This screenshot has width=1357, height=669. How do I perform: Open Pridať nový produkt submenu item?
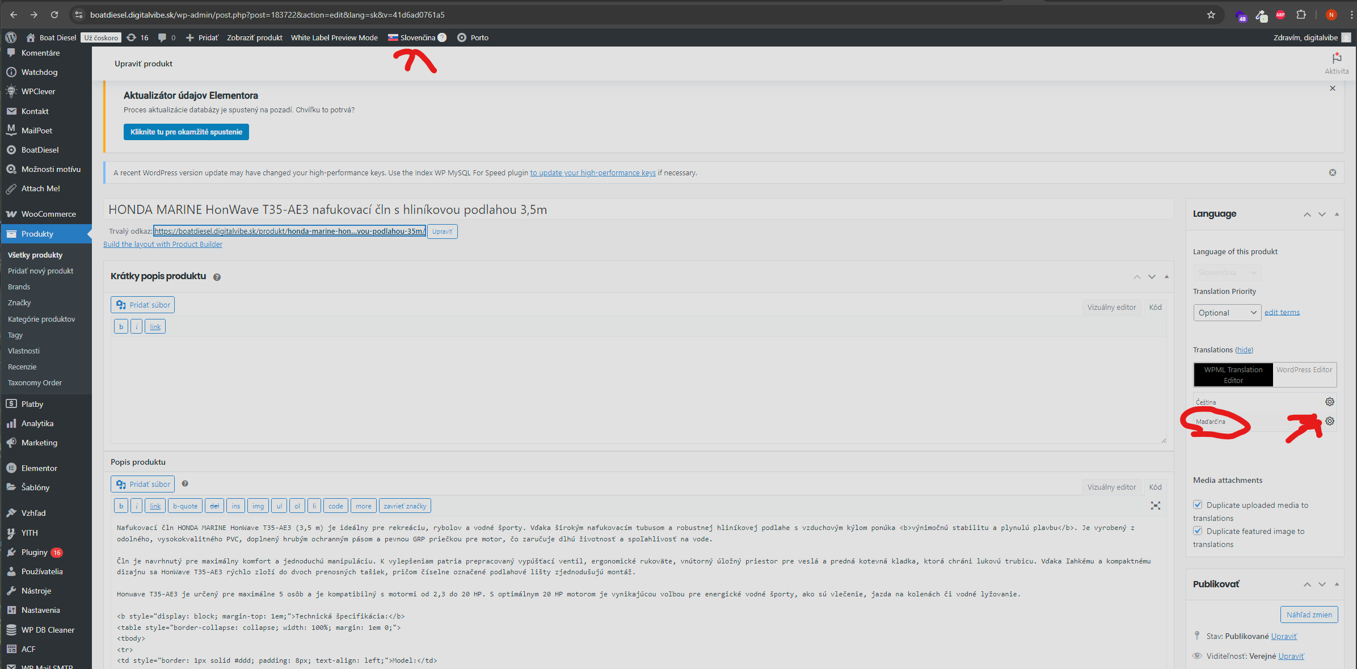coord(41,271)
